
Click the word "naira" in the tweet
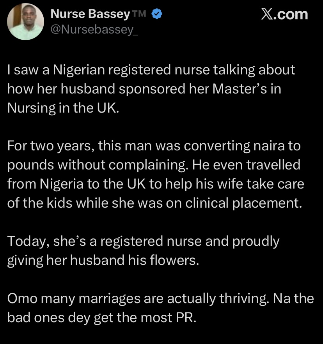pos(269,146)
